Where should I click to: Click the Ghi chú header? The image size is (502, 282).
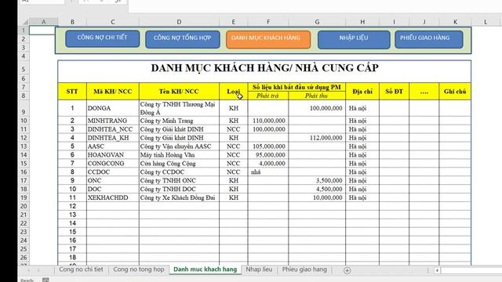455,92
